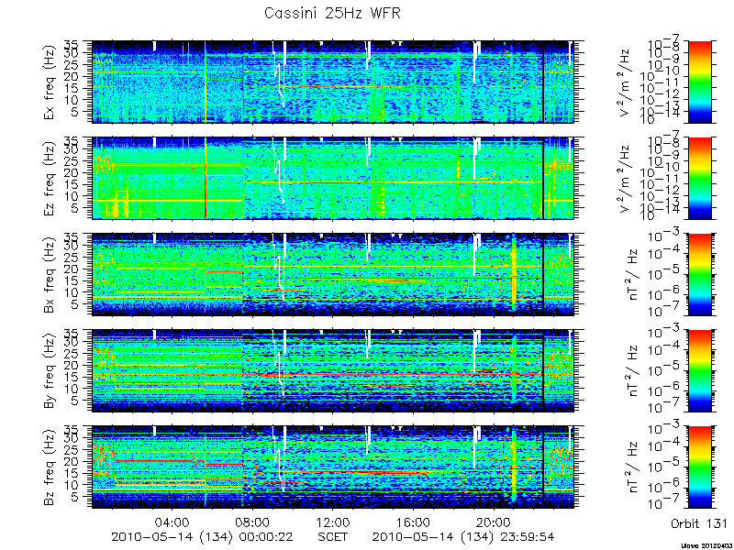Pick the Bz panel color scale bar
The image size is (734, 550).
pos(699,467)
